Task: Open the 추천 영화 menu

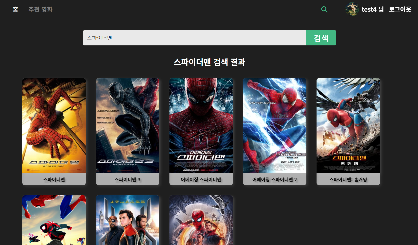Action: click(x=40, y=9)
